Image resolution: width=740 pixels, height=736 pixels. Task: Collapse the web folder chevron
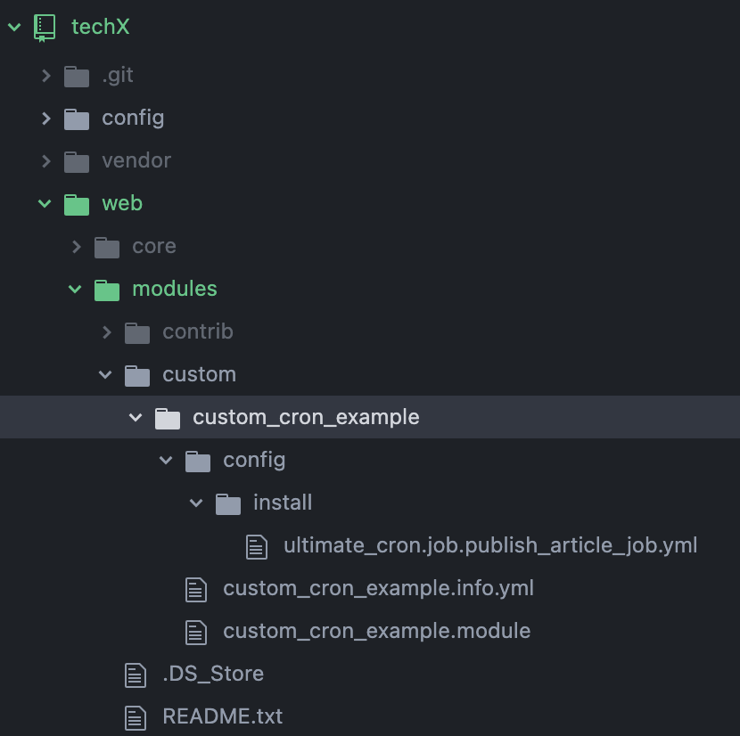tap(45, 203)
